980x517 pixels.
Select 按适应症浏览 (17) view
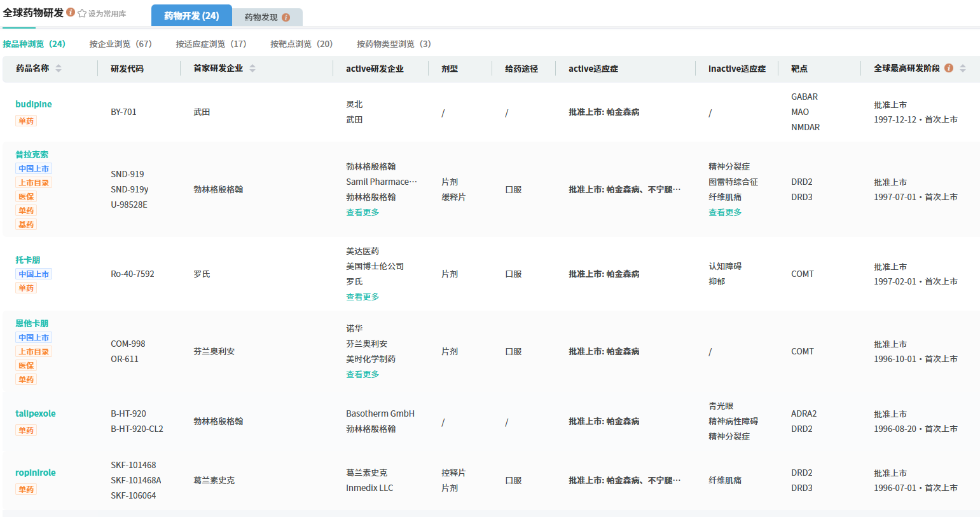point(210,44)
